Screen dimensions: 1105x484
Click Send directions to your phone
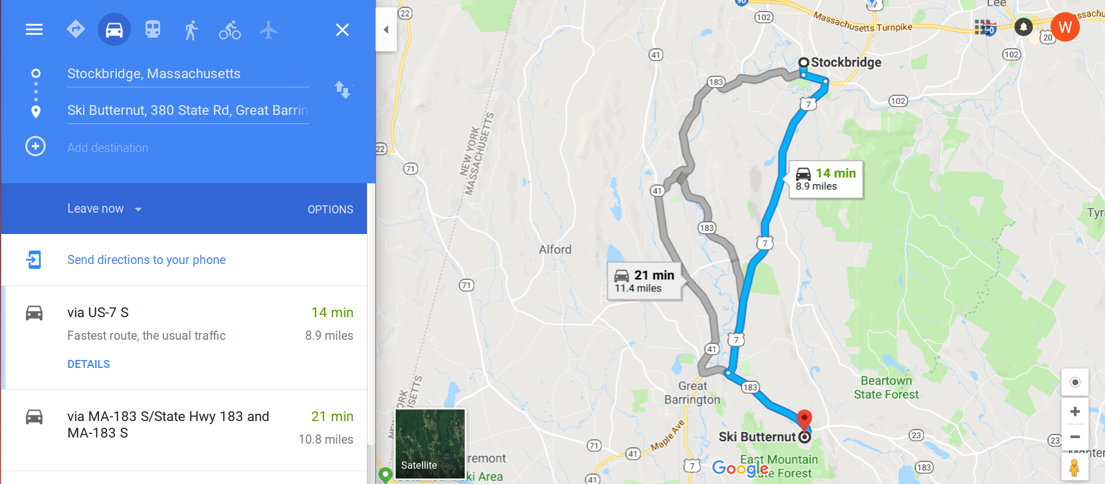point(147,260)
